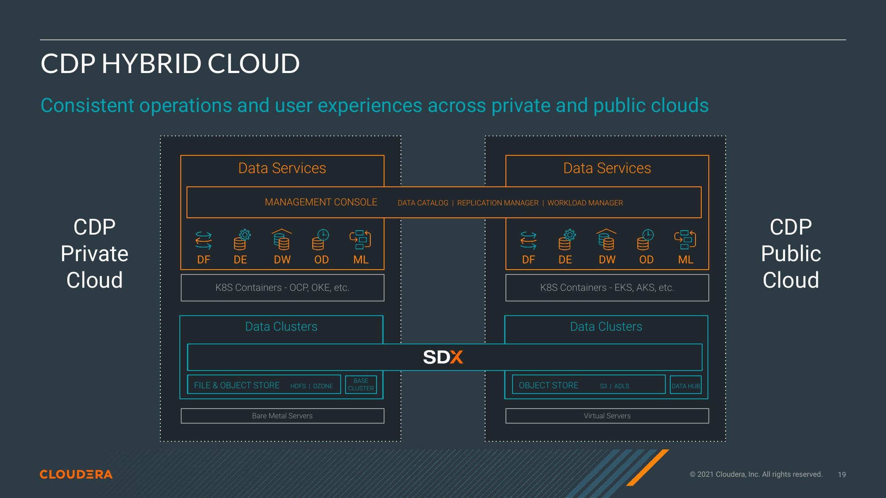886x498 pixels.
Task: Click the DF icon in Private Cloud
Action: point(203,240)
